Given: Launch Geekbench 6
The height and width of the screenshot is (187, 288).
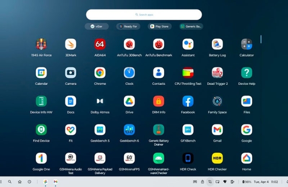Looking at the screenshot, I should tap(129, 130).
